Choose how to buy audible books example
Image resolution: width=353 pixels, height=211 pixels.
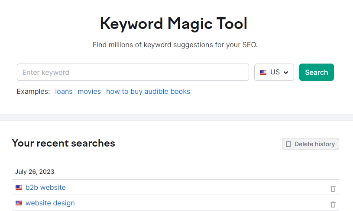[x=148, y=92]
